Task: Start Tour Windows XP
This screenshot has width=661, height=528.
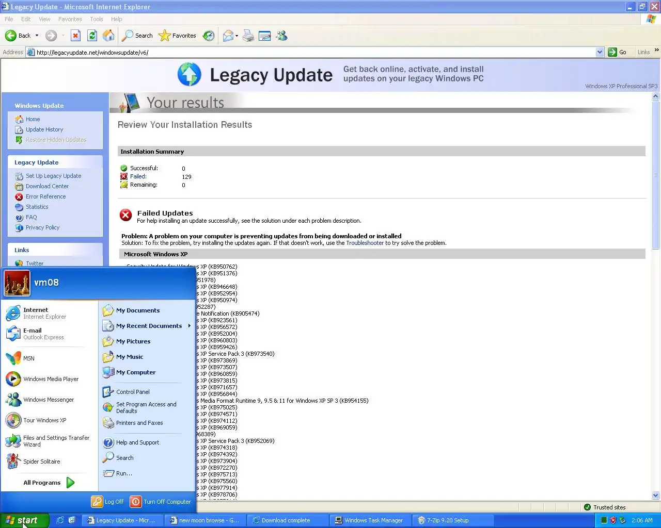Action: (50, 420)
